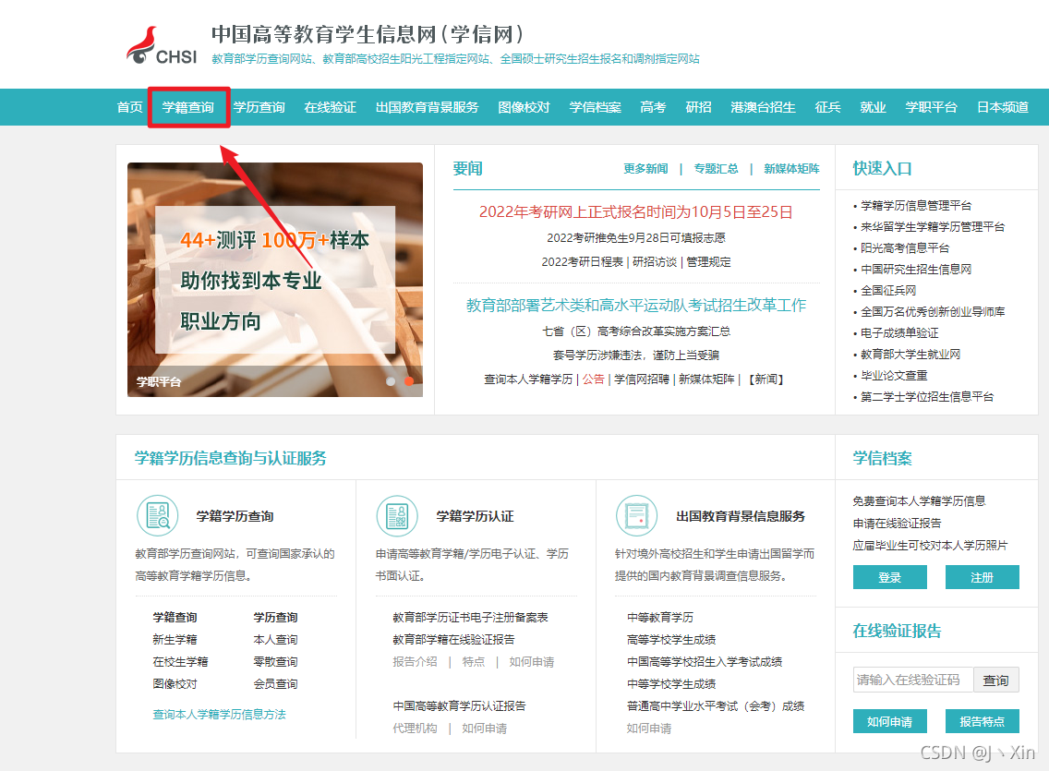Open the 研招 navigation menu item
1049x771 pixels.
698,107
